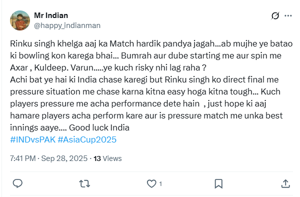
Task: Toggle the heart Like icon
Action: (x=151, y=183)
